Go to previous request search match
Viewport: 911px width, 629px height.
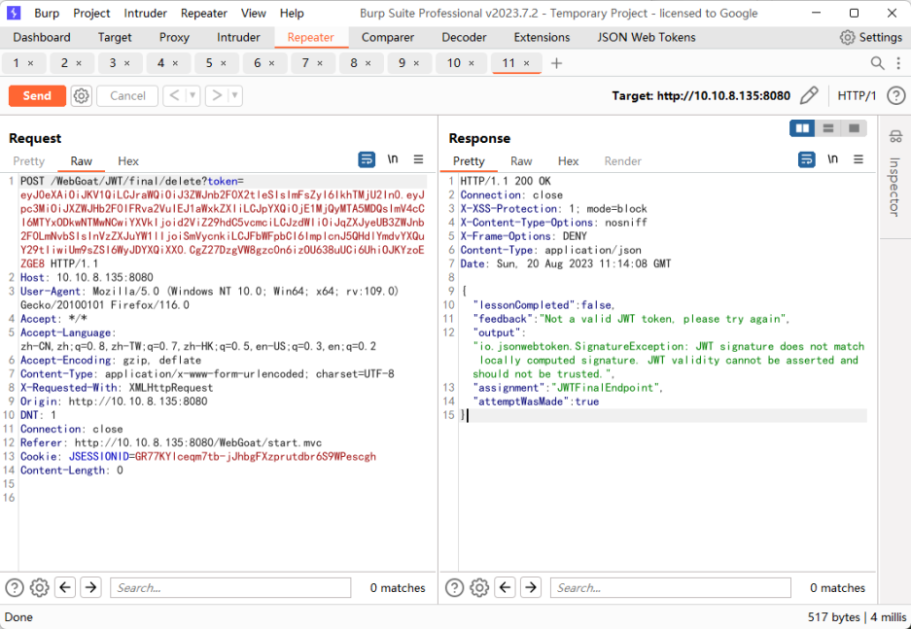[x=65, y=588]
